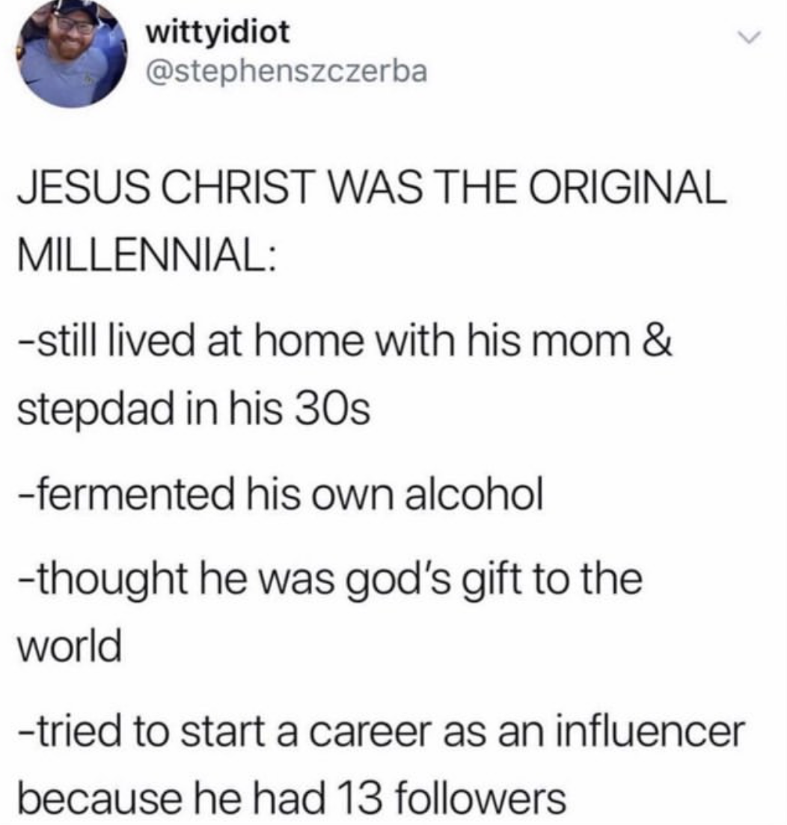Click the standalone word 'world'
Viewport: 787px width, 825px height.
point(70,646)
